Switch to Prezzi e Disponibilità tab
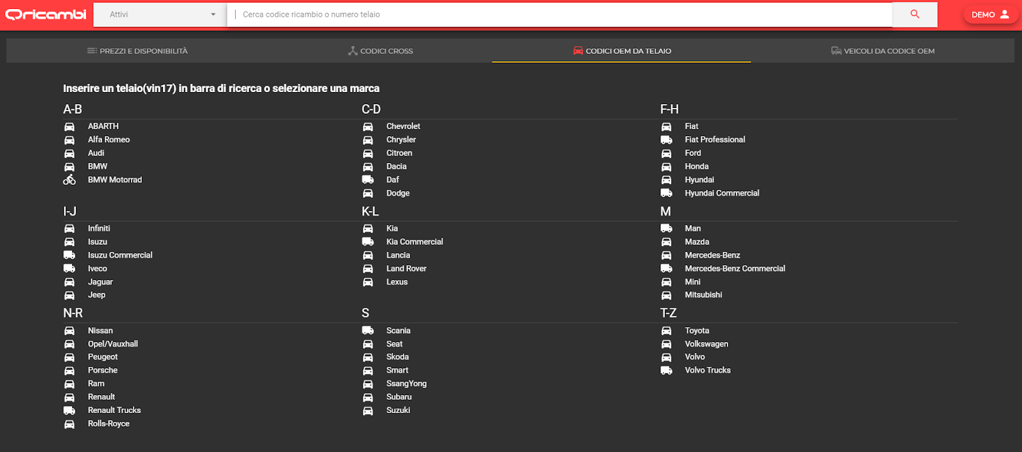 137,51
